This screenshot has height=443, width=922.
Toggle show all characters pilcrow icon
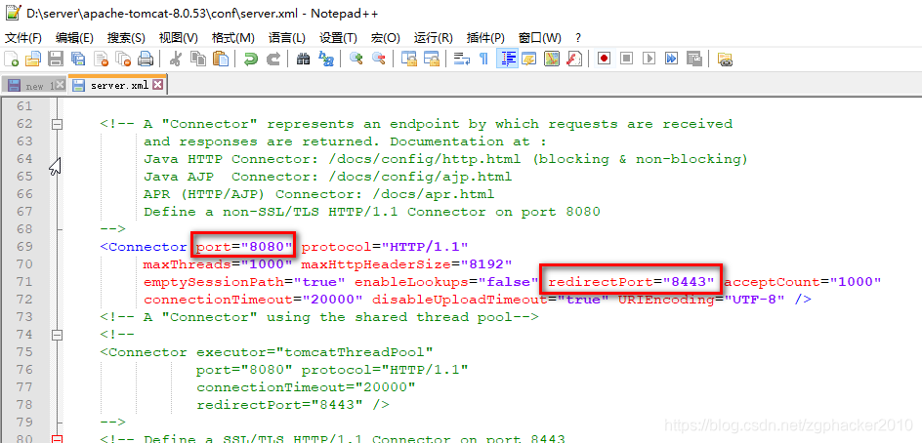pyautogui.click(x=483, y=59)
